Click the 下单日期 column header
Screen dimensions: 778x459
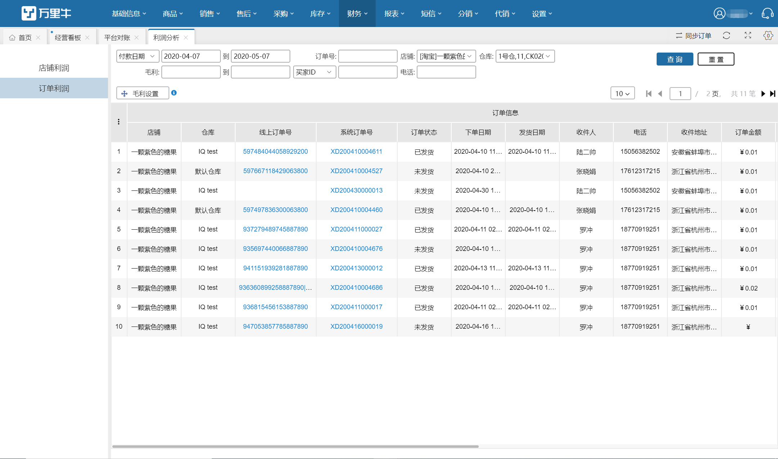(x=478, y=132)
